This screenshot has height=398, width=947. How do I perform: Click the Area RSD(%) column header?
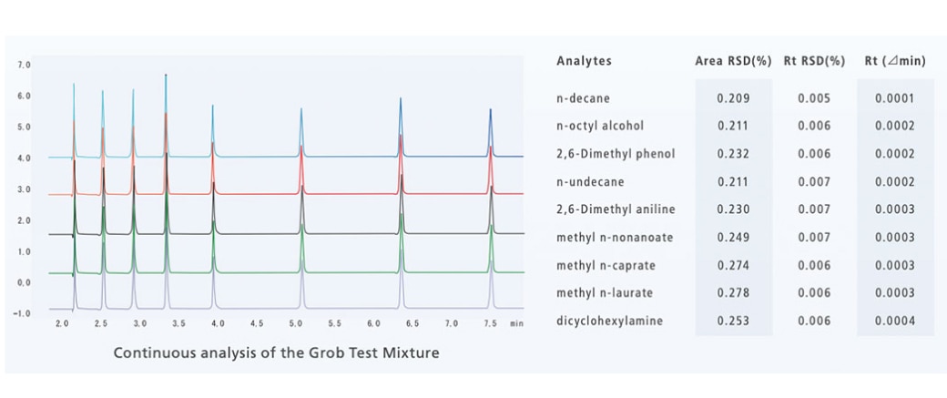732,61
